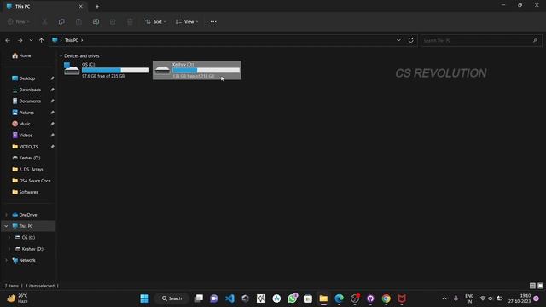Click the OS (C:) storage usage bar
The height and width of the screenshot is (307, 546).
(116, 70)
